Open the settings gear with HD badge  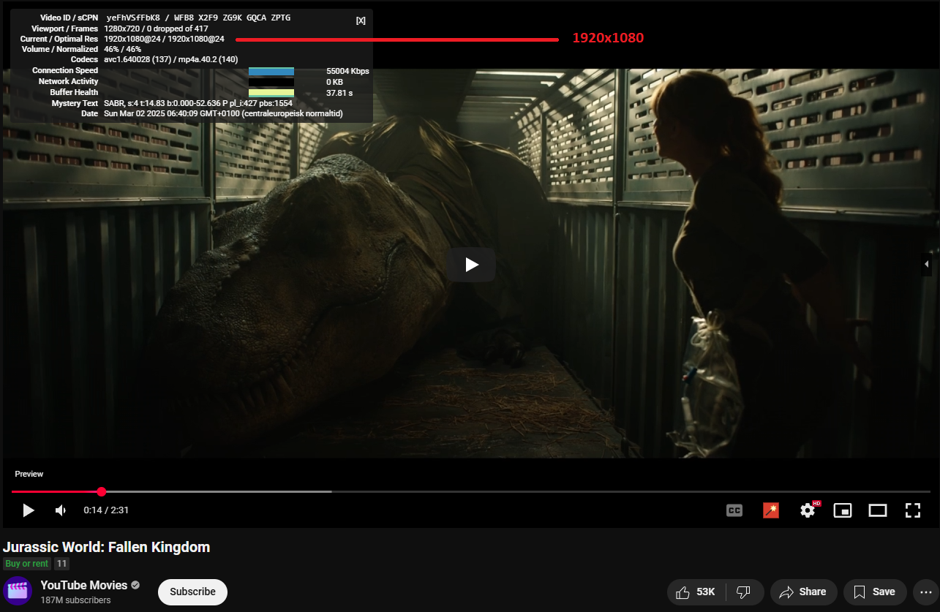click(x=808, y=510)
